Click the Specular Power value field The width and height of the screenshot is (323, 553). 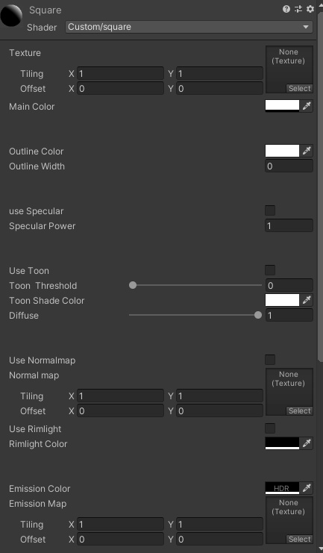pos(289,225)
